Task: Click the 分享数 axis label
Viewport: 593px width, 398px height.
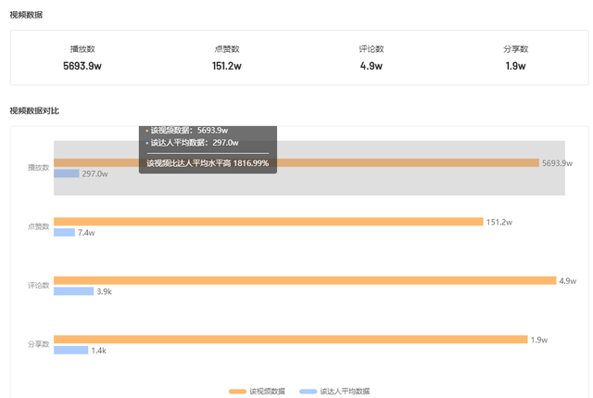Action: 38,344
